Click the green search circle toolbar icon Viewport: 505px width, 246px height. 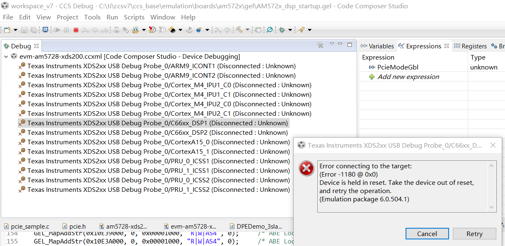point(269,30)
